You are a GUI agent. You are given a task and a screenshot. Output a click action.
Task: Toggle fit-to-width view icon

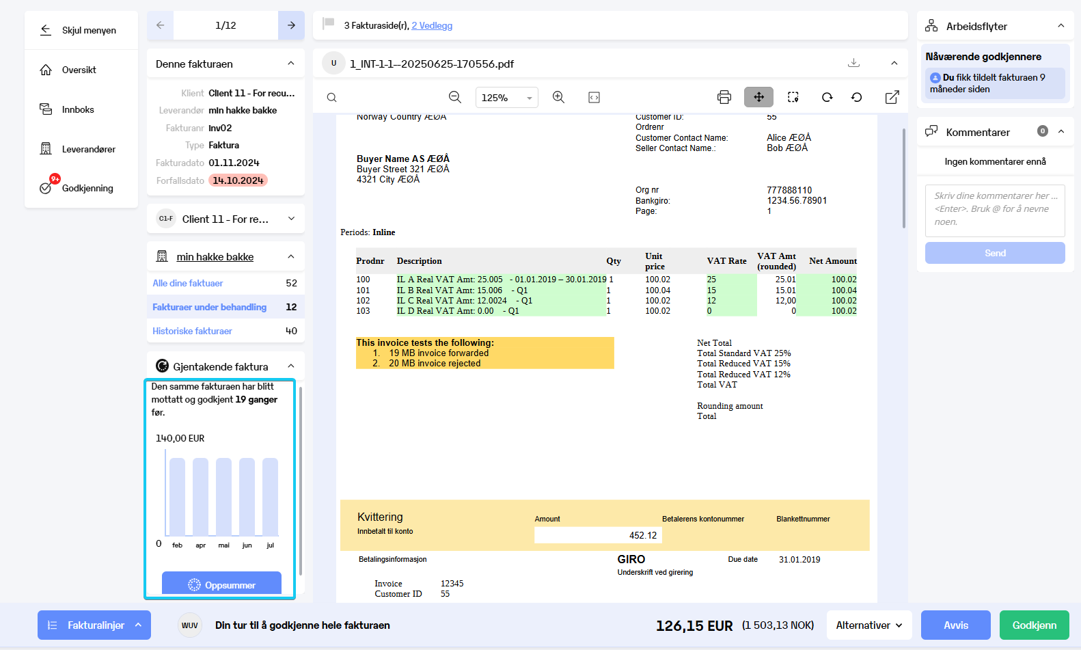click(x=594, y=98)
